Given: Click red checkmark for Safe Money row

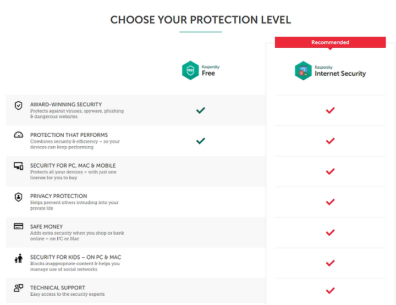Looking at the screenshot, I should tap(330, 232).
